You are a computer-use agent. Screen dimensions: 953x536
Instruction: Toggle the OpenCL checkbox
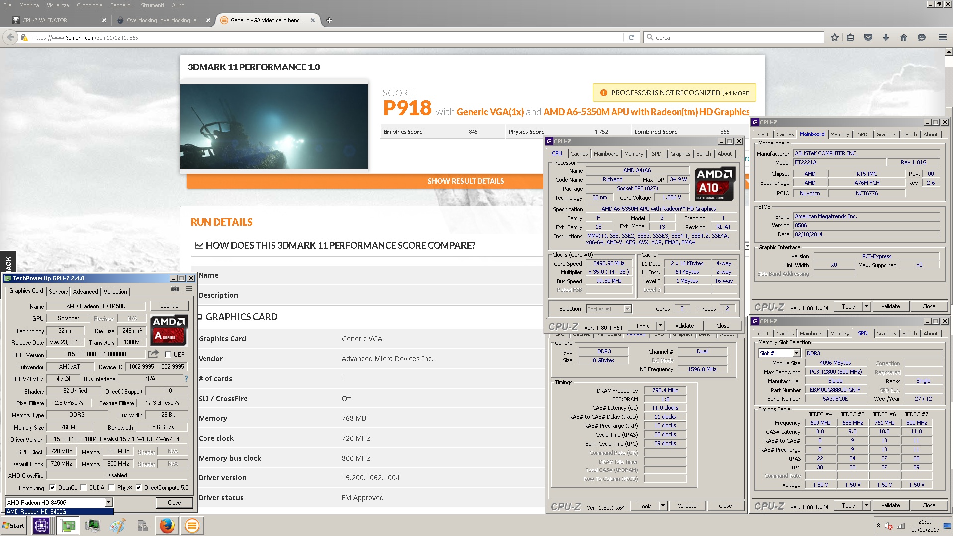tap(52, 488)
